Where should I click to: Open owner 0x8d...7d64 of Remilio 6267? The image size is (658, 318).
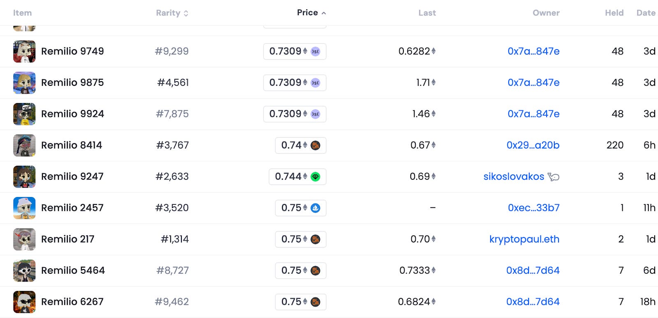(533, 302)
